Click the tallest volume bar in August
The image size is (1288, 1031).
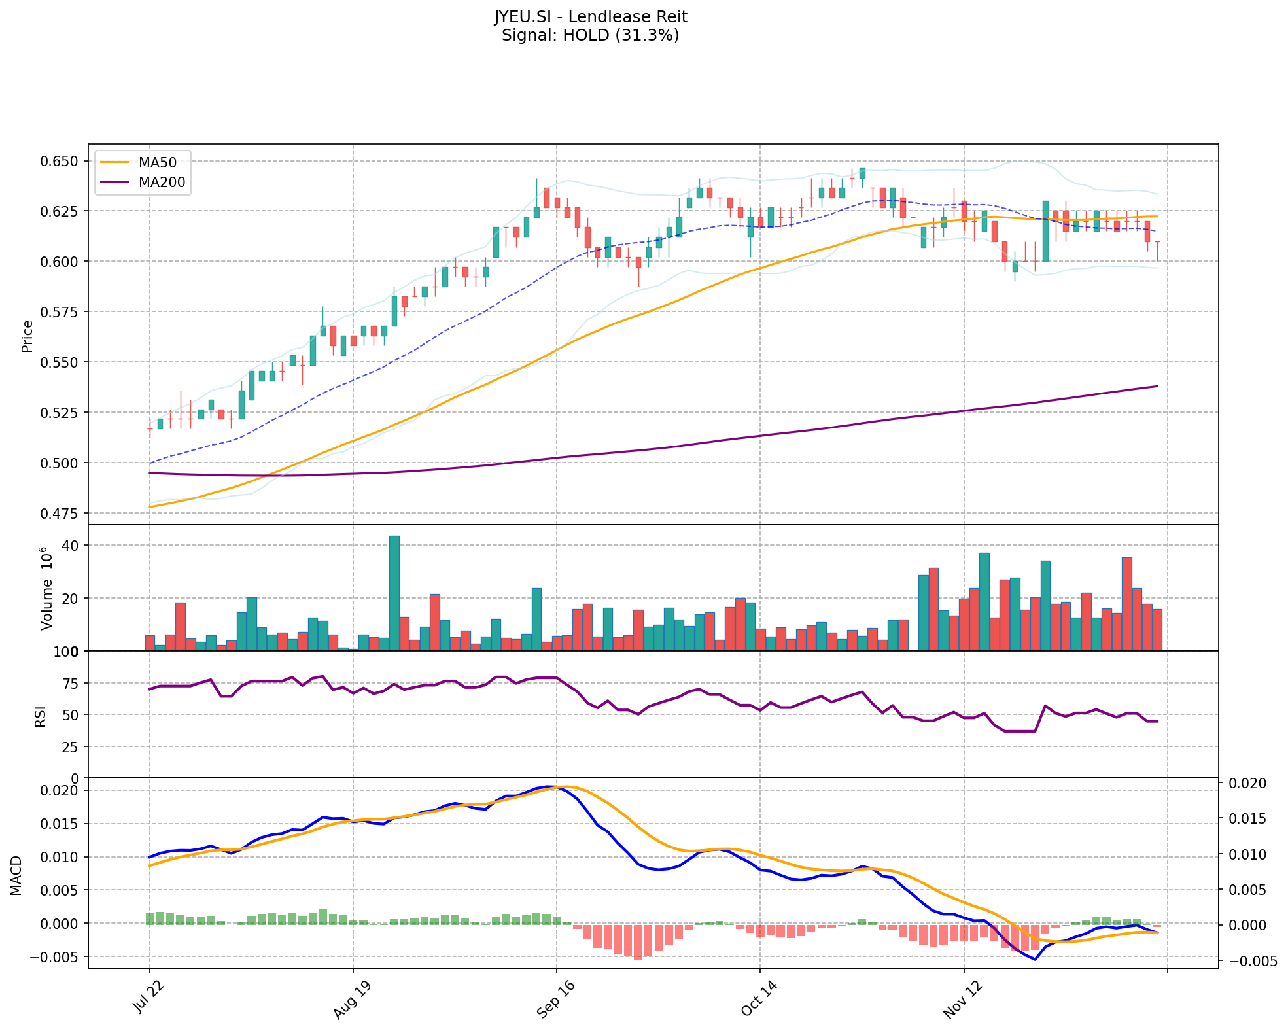[394, 593]
